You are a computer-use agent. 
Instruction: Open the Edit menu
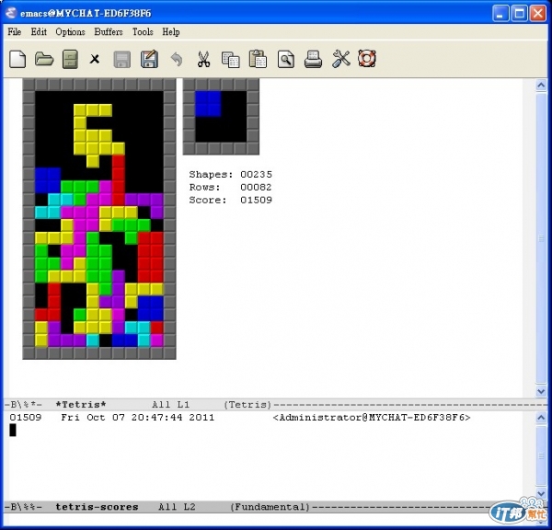39,32
